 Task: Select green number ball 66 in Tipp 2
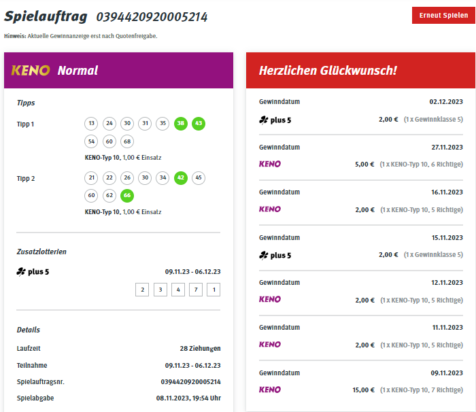click(127, 196)
